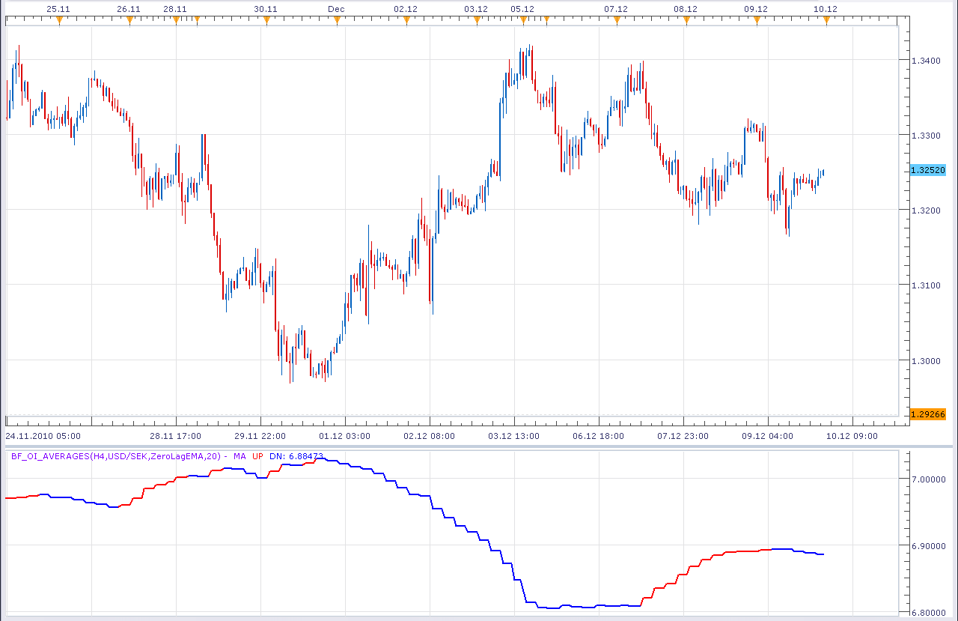Click the 09.12 day marker
The width and height of the screenshot is (958, 621).
pos(756,20)
